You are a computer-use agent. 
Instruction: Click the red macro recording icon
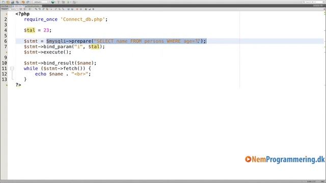pos(77,9)
